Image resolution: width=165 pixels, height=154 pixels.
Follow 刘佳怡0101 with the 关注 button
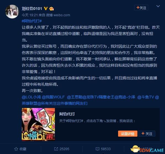tap(141, 8)
